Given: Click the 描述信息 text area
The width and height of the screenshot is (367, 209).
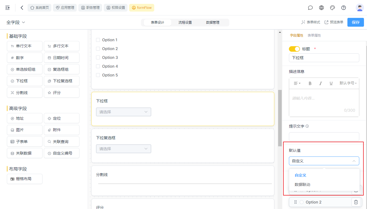Looking at the screenshot, I should (324, 102).
